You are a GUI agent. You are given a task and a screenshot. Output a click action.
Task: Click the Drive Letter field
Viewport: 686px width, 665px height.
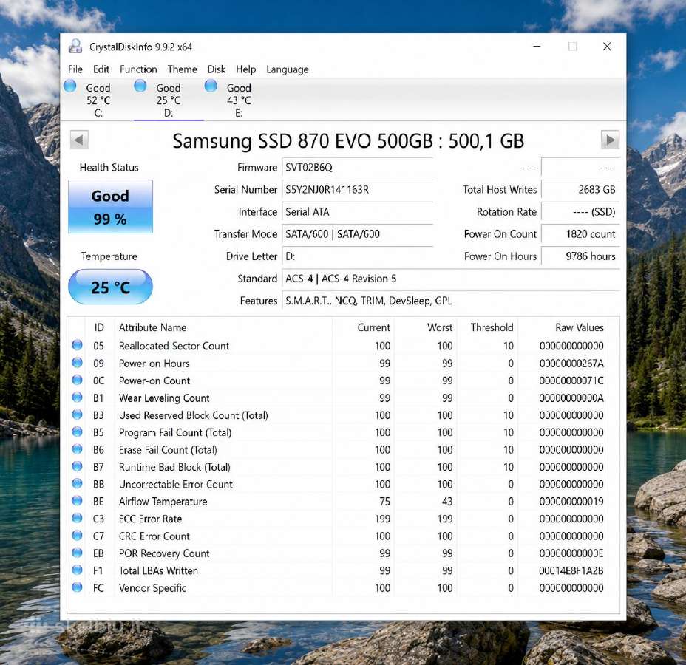tap(358, 256)
